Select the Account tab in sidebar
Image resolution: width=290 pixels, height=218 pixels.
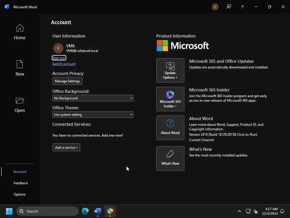coord(20,172)
